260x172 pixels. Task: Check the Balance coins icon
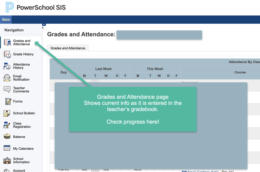7,136
